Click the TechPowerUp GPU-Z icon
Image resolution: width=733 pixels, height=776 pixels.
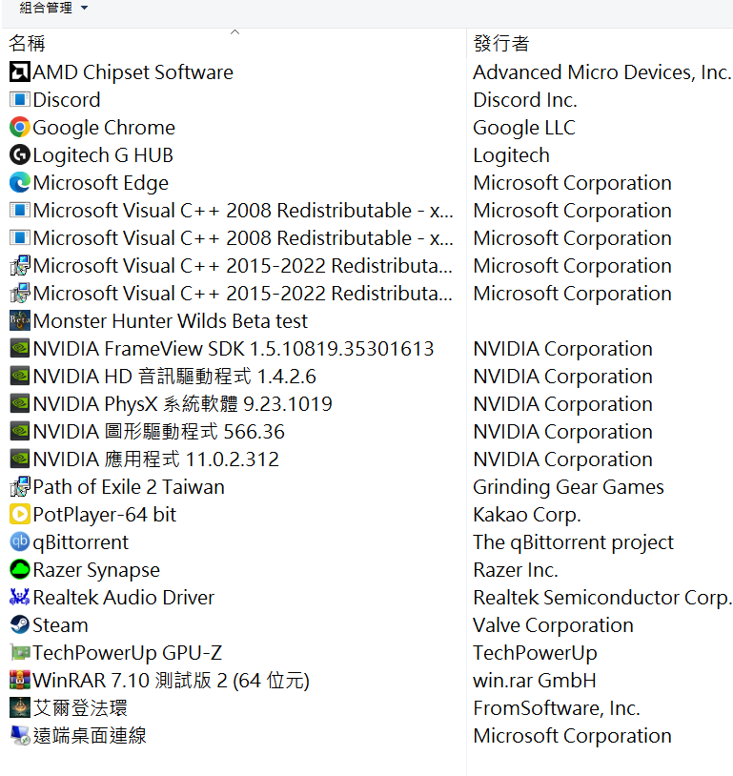(x=20, y=653)
